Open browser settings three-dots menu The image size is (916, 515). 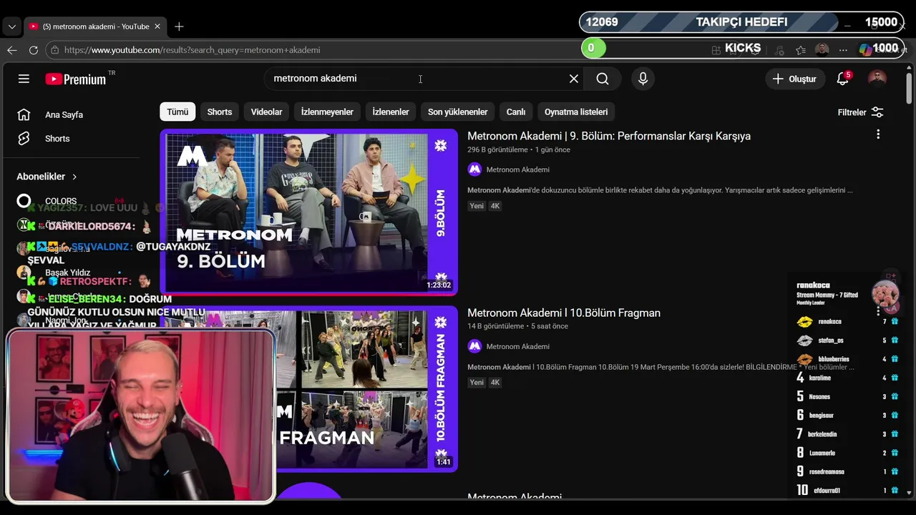coord(843,49)
